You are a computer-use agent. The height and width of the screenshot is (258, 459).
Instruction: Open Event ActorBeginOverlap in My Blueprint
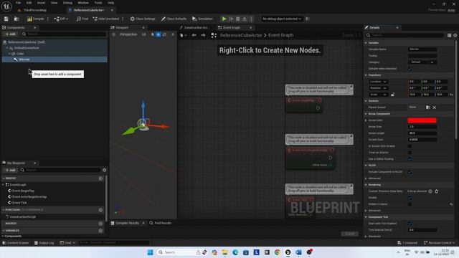click(x=29, y=197)
